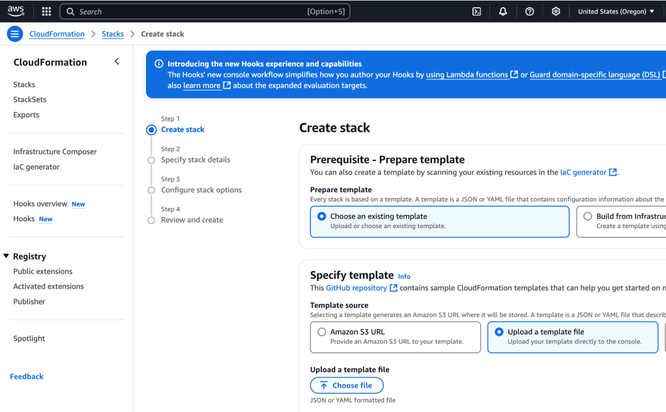This screenshot has width=666, height=412.
Task: Open the notifications bell icon
Action: (x=503, y=11)
